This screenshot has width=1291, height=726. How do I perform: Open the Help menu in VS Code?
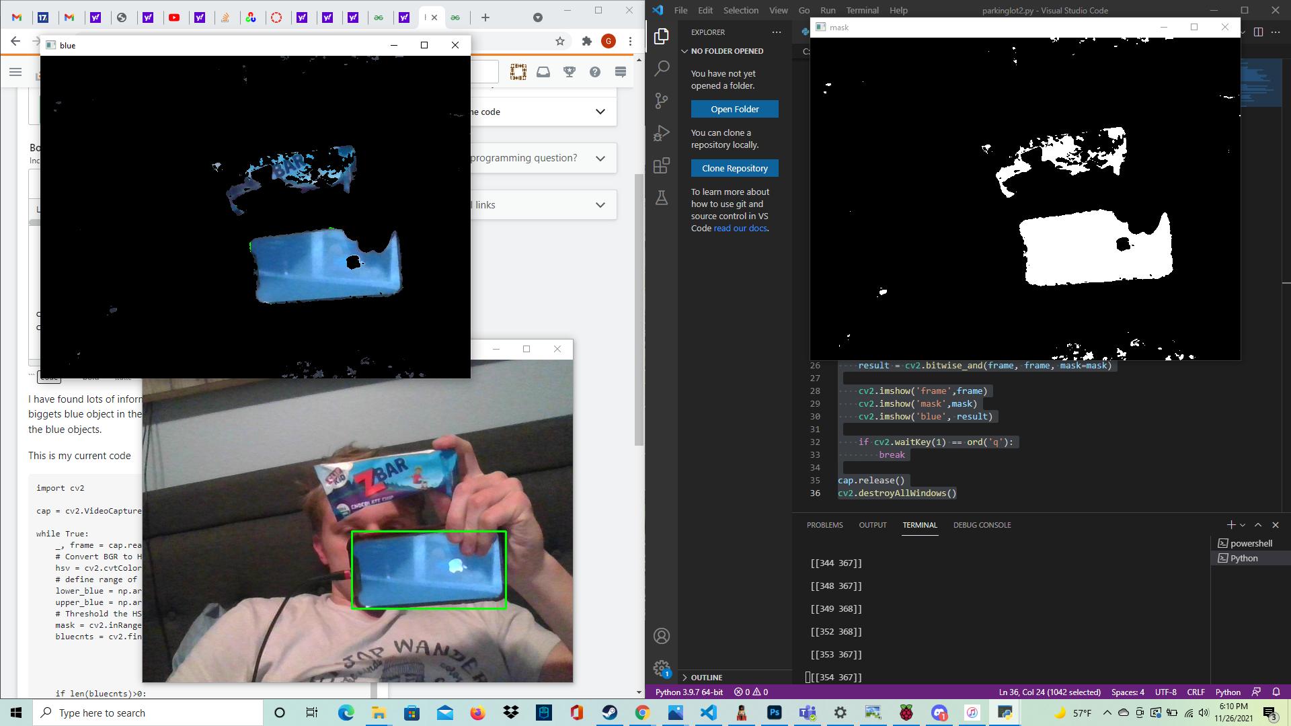898,10
